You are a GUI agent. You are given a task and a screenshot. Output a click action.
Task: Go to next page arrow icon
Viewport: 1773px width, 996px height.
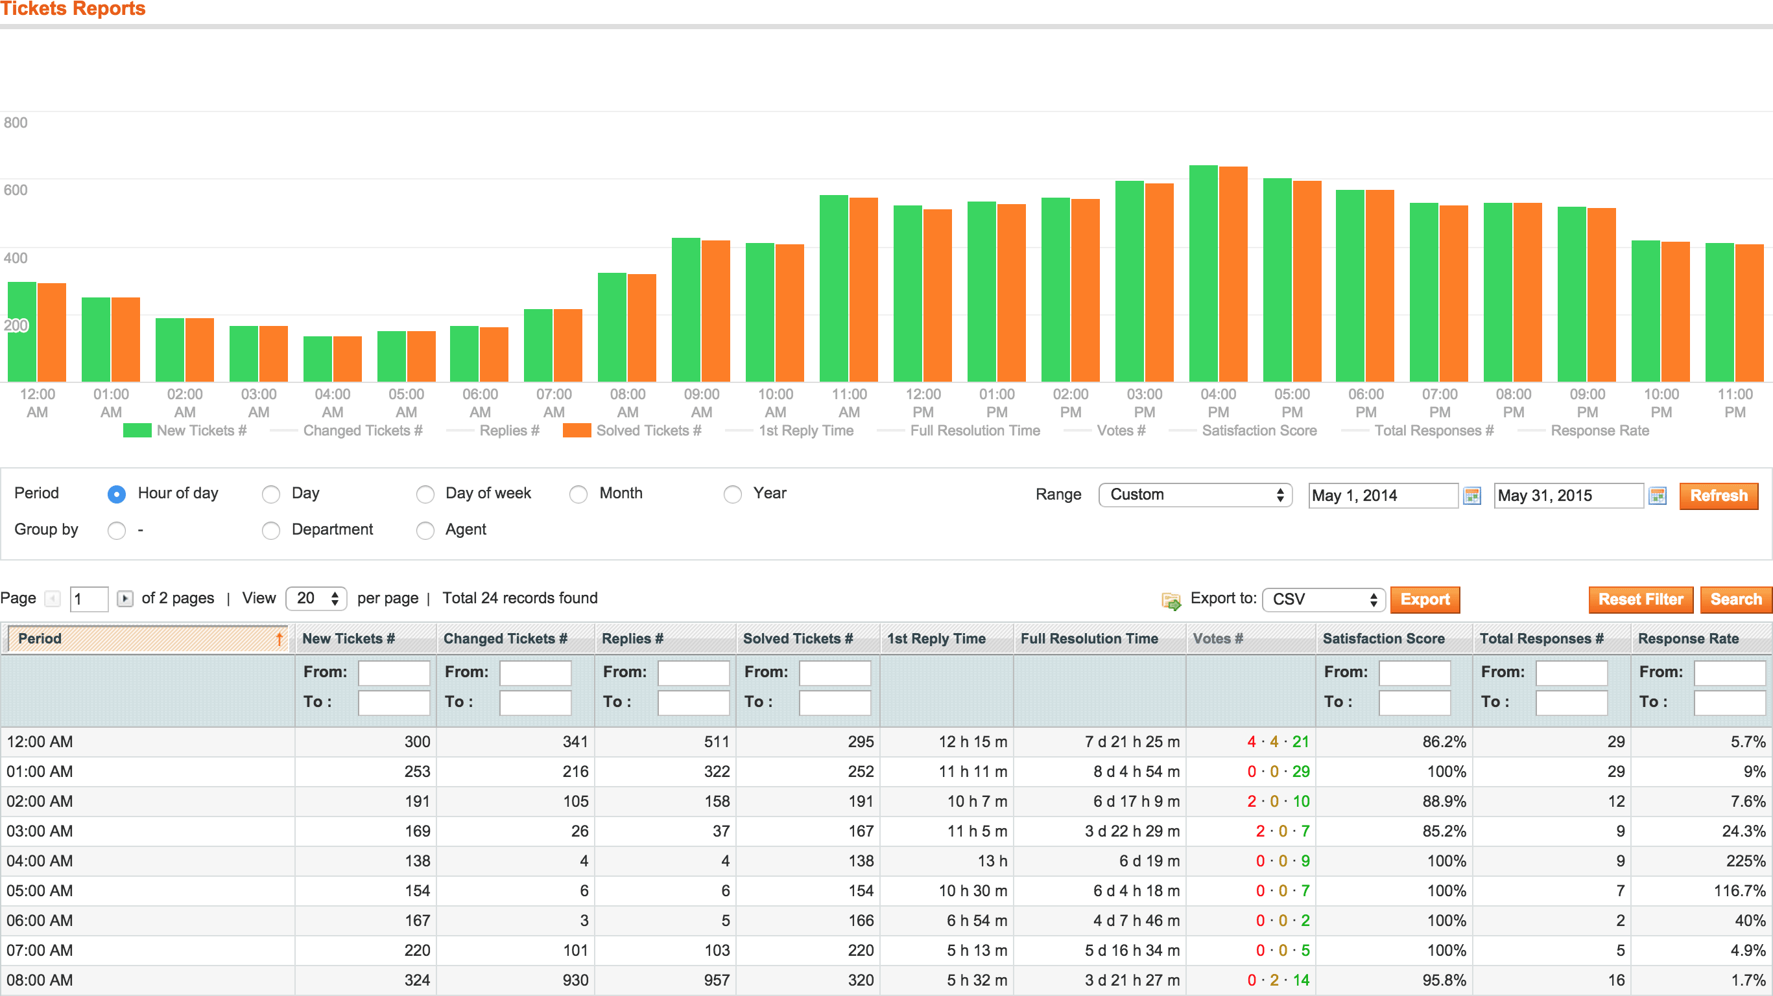pos(125,598)
